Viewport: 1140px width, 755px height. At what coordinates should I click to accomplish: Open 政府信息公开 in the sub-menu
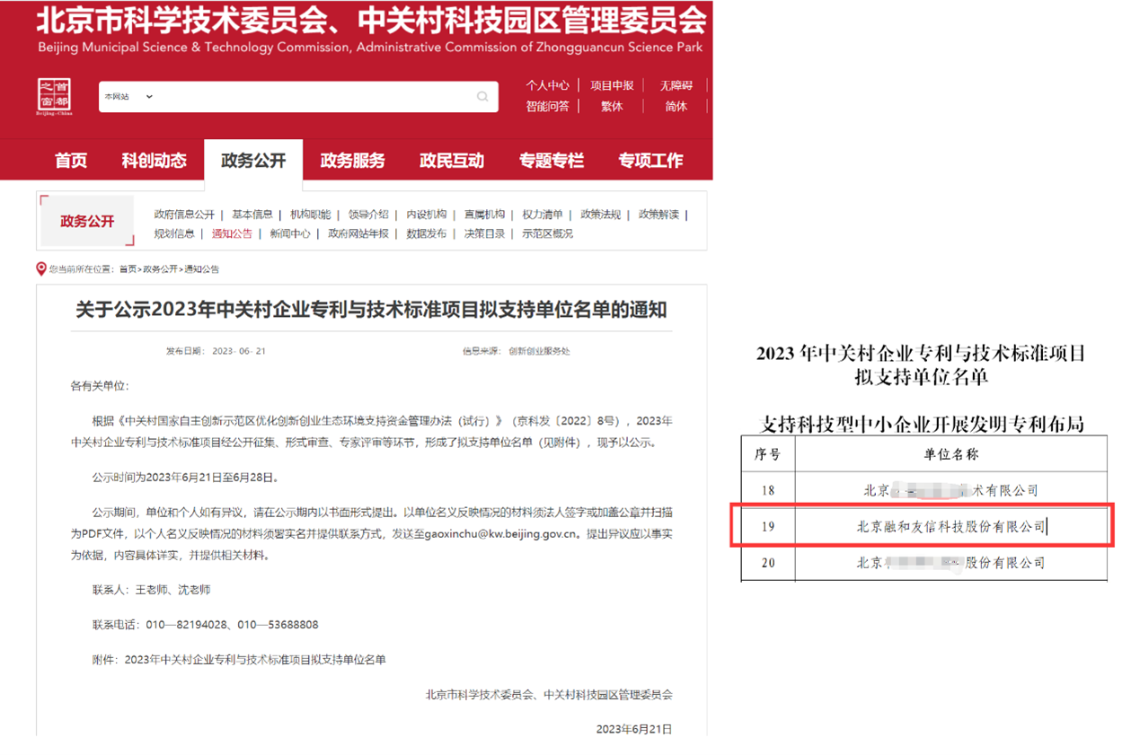[184, 215]
